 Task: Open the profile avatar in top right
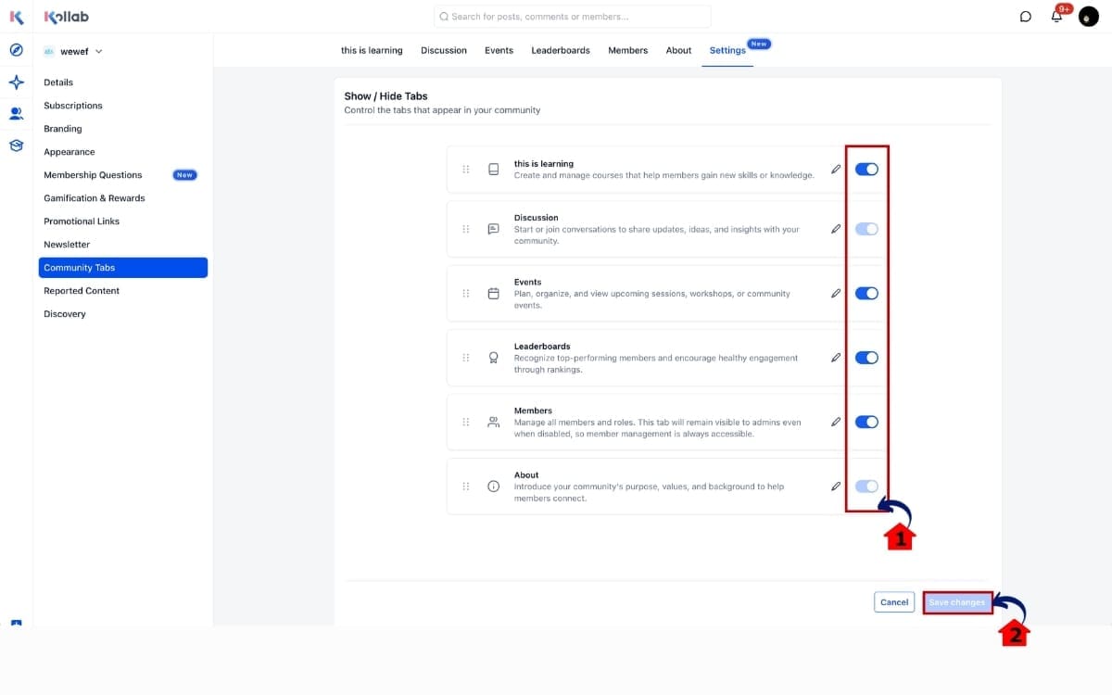1089,17
